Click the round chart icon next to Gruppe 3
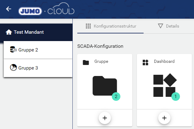 point(13,67)
